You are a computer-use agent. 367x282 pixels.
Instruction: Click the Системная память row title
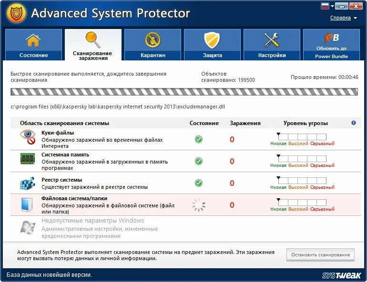tap(65, 155)
